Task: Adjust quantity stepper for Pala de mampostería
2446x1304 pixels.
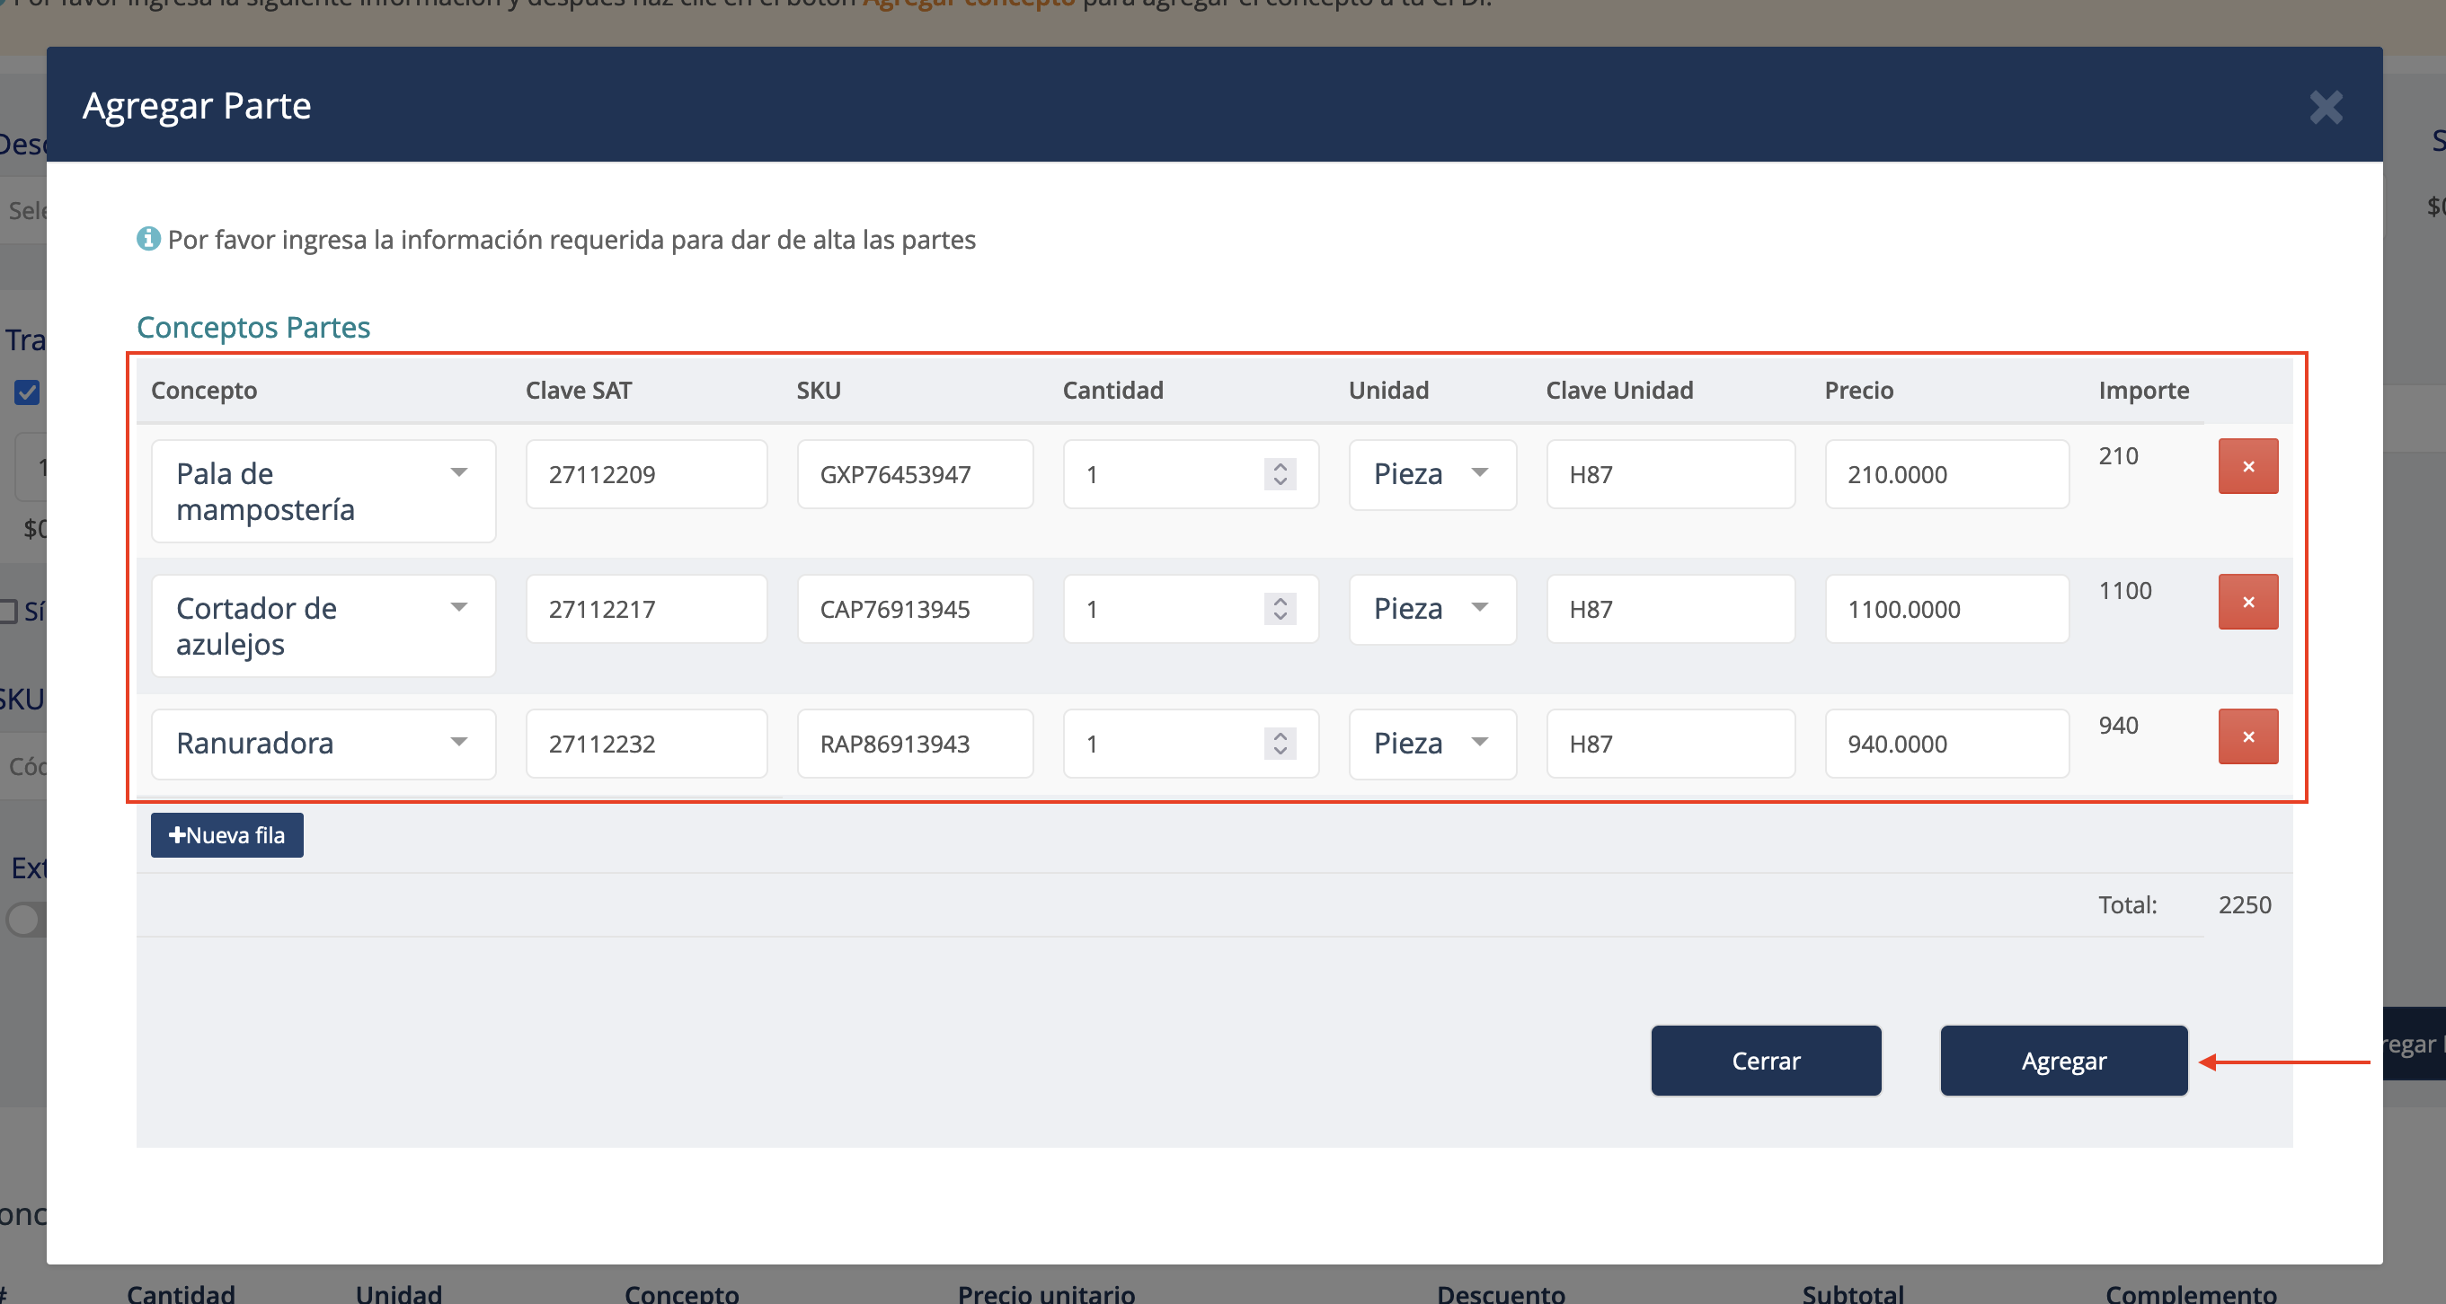Action: pos(1280,473)
